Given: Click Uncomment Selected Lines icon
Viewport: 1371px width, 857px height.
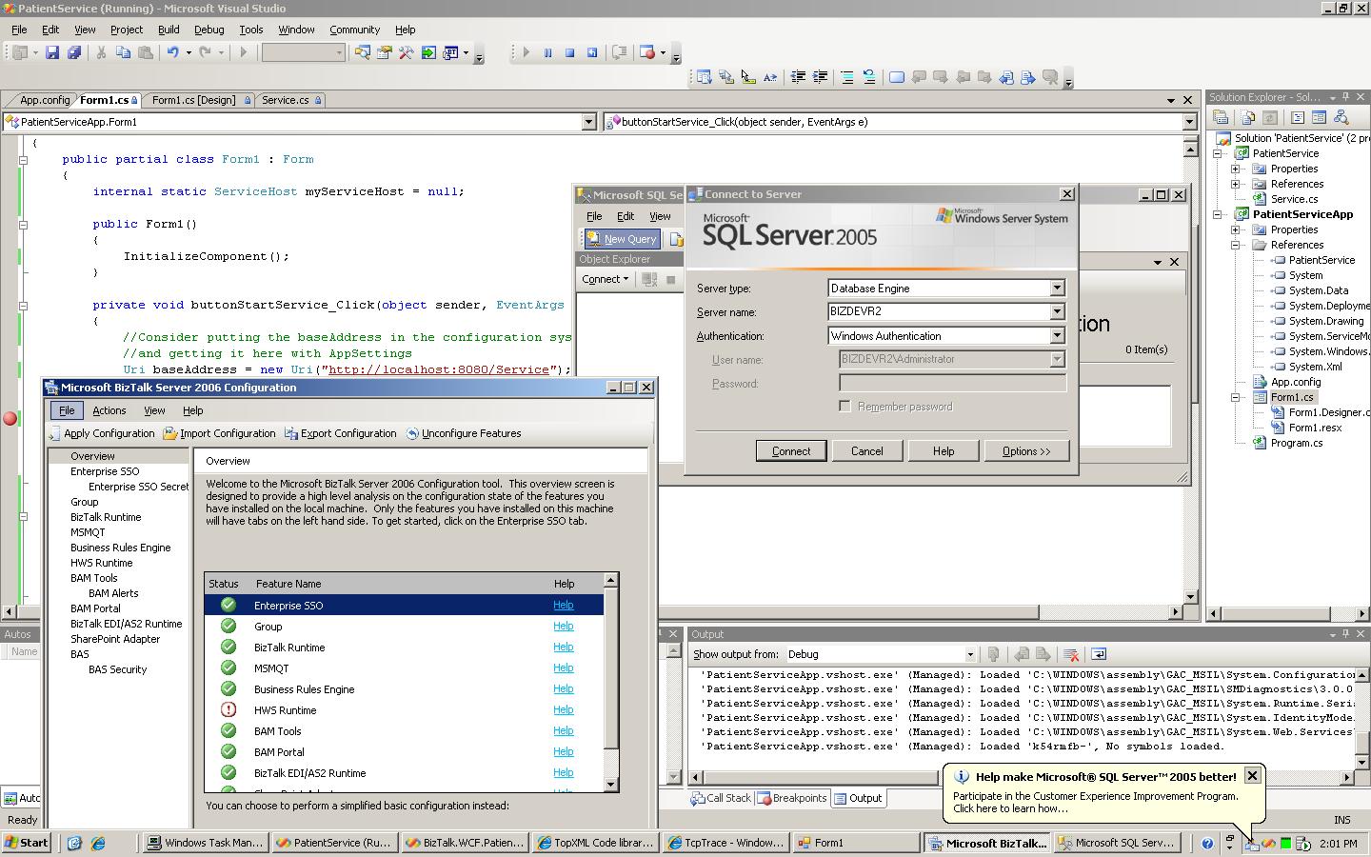Looking at the screenshot, I should 869,77.
